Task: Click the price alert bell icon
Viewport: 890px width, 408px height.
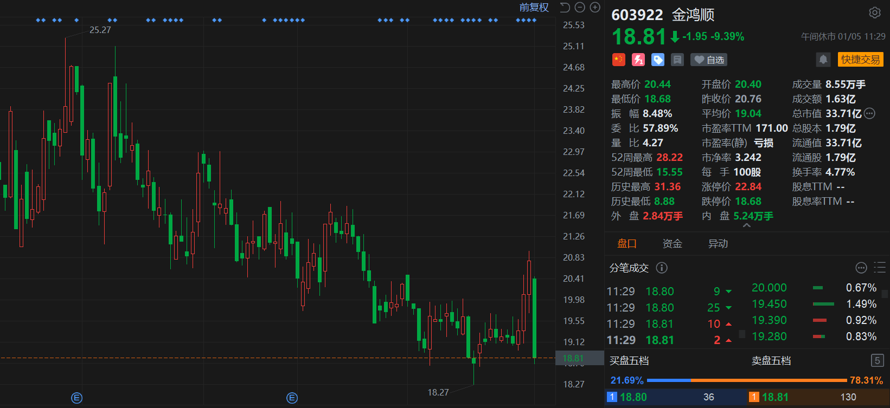Action: 823,60
